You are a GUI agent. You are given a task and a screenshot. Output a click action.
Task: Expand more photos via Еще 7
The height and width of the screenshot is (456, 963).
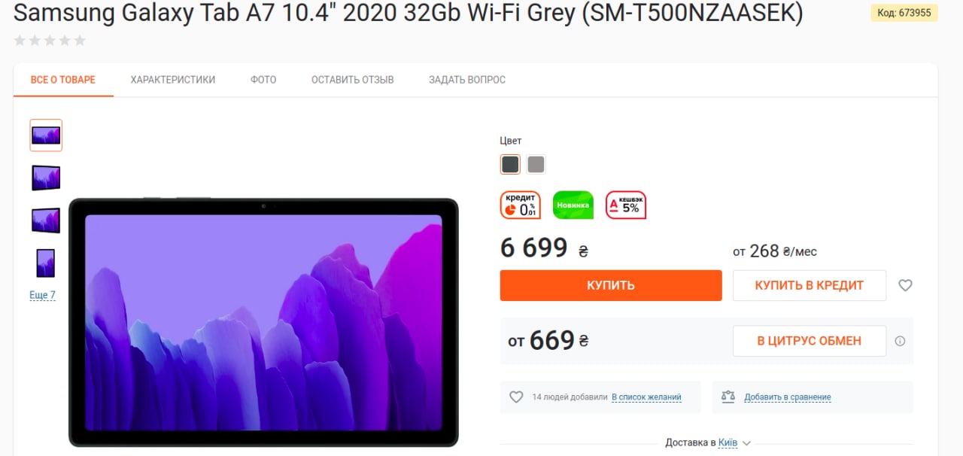tap(42, 295)
